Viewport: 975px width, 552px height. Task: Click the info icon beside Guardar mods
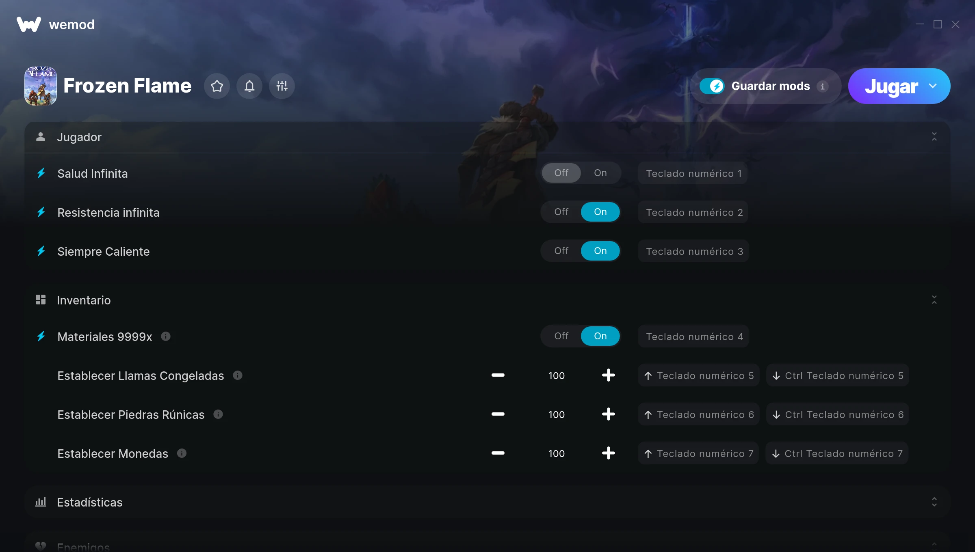click(x=822, y=86)
